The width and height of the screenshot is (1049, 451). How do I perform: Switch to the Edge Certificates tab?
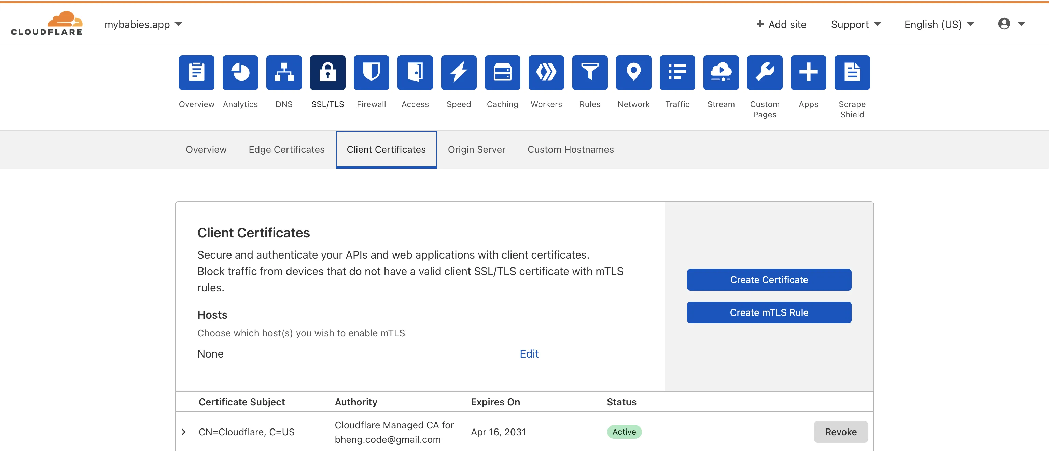pyautogui.click(x=286, y=150)
